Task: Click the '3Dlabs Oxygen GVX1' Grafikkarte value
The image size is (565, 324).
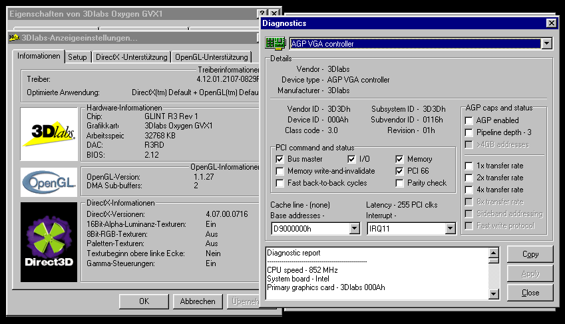Action: 179,126
